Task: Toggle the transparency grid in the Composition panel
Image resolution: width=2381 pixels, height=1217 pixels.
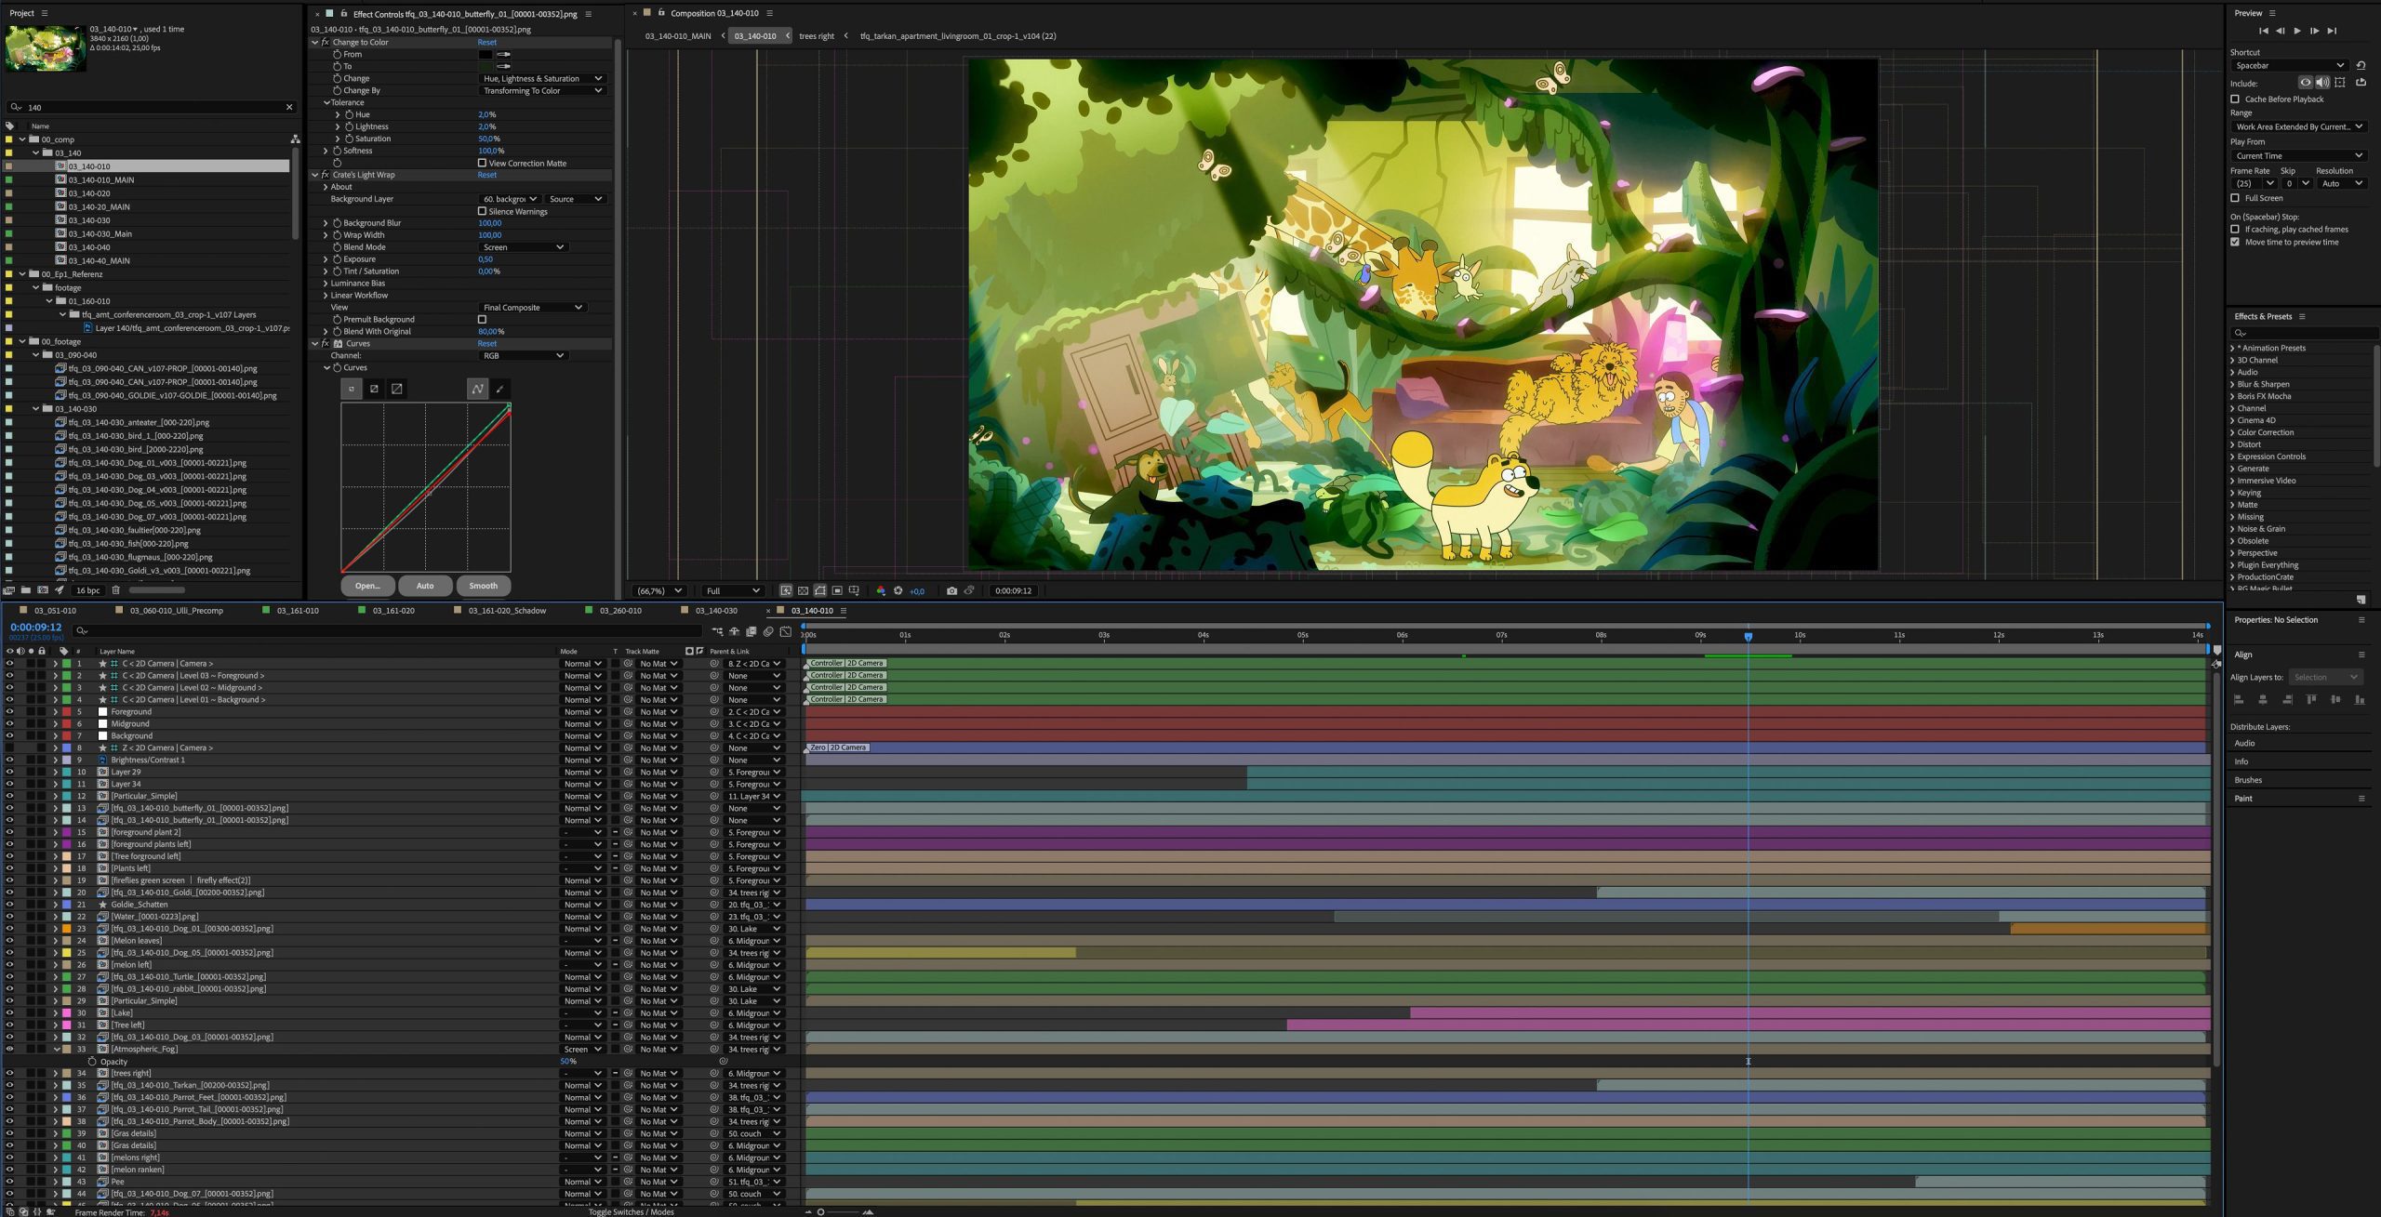Action: [x=804, y=590]
